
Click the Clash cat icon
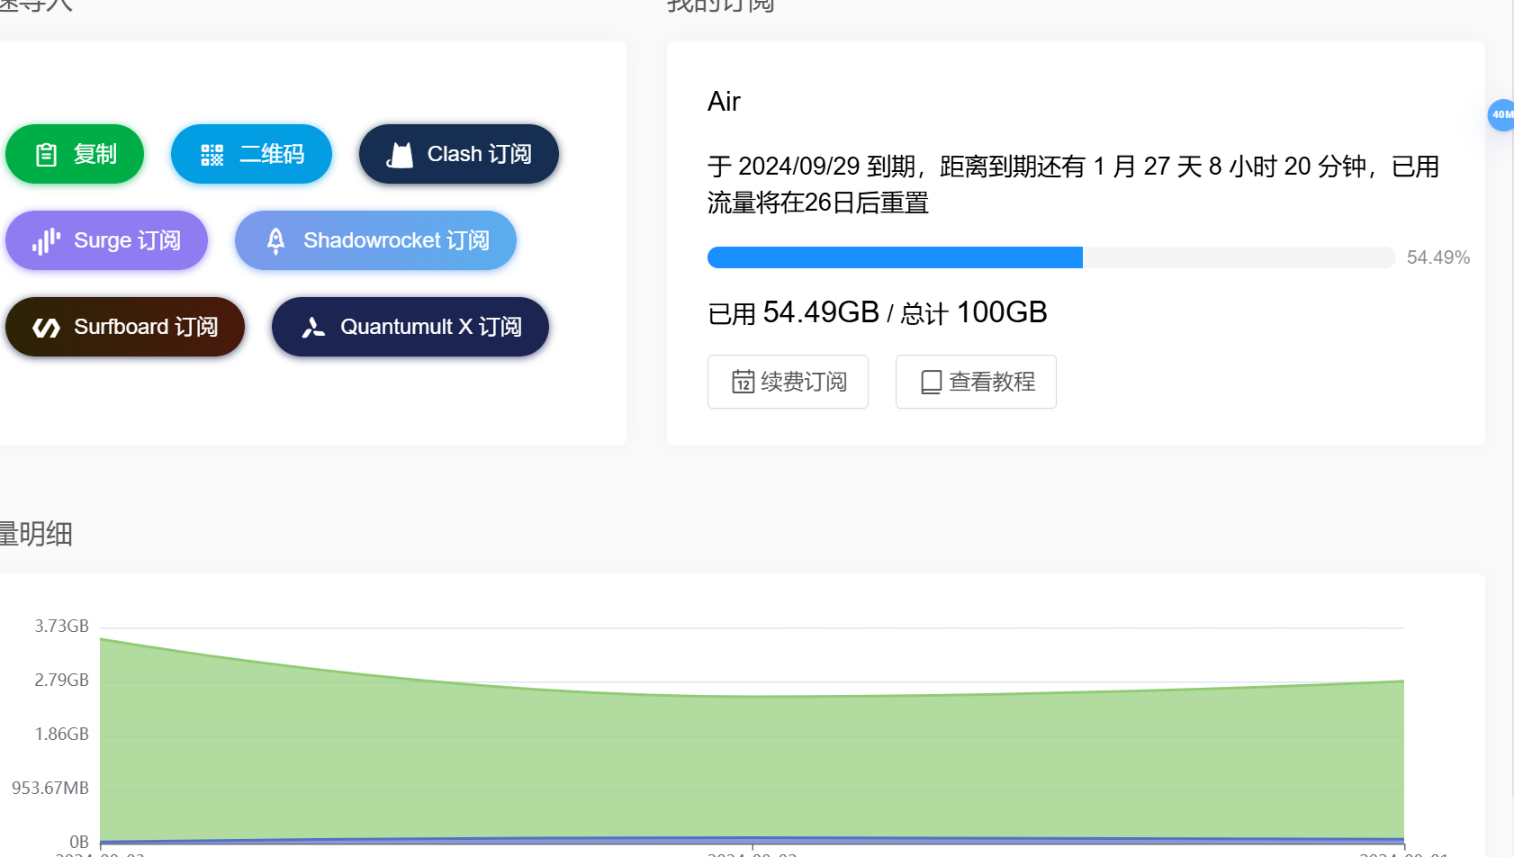pos(400,155)
